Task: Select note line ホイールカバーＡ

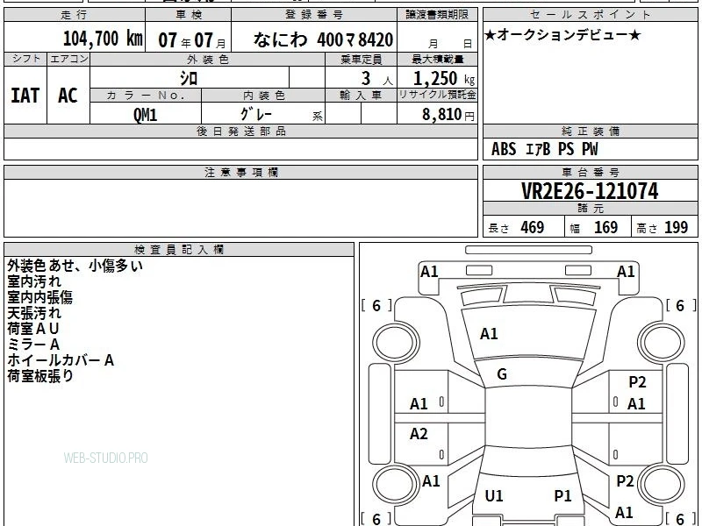Action: [x=61, y=360]
